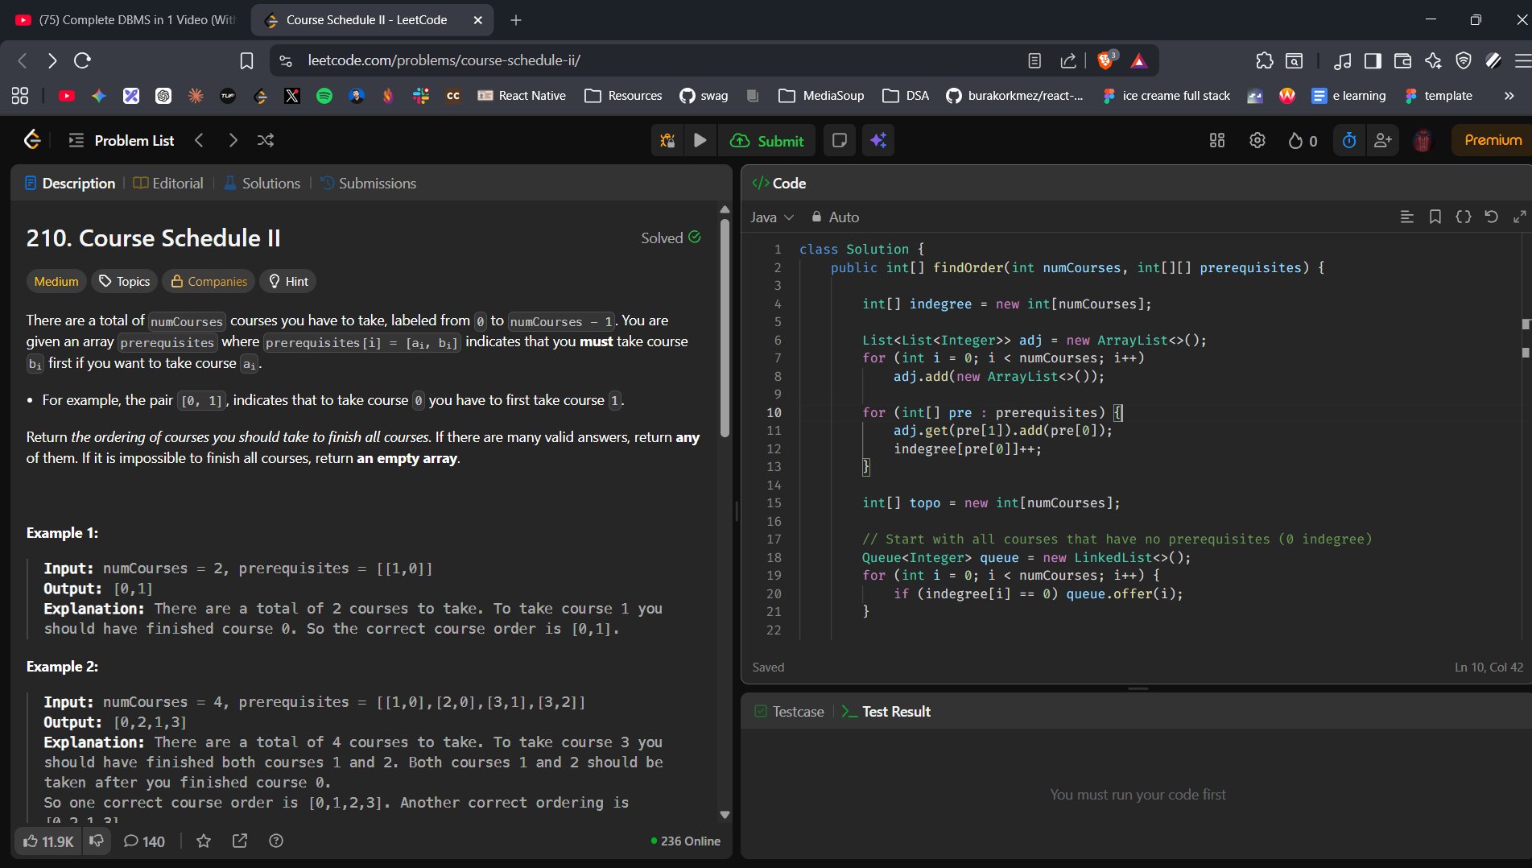Open the notes icon next to Submit
The image size is (1532, 868).
tap(839, 140)
